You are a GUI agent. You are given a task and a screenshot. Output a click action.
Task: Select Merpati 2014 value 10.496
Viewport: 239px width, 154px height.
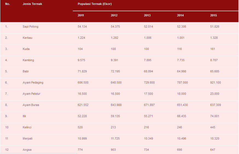point(182,138)
